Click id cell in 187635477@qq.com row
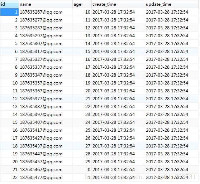 9,178
